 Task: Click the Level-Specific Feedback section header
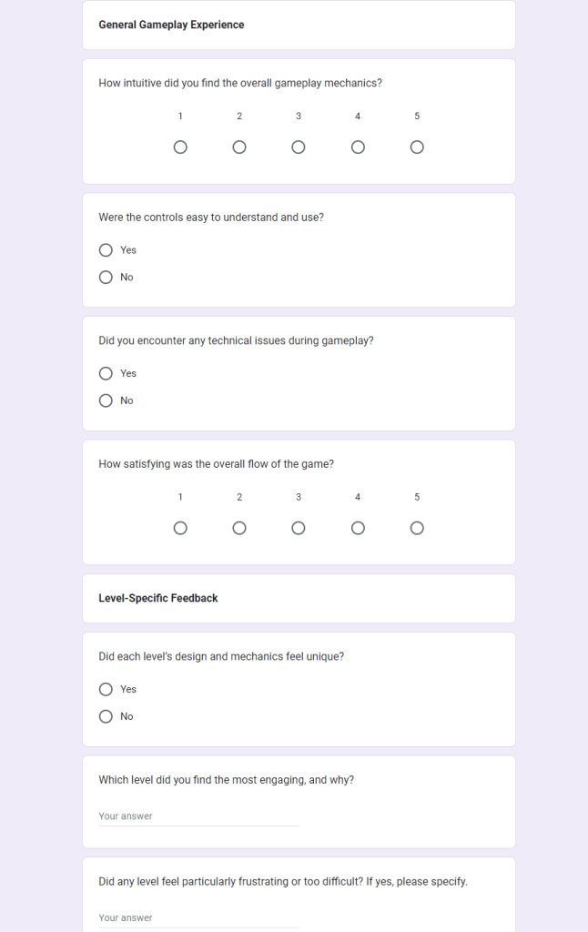[x=158, y=598]
